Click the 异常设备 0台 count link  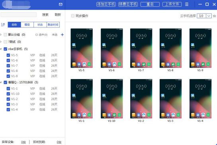(x=23, y=142)
